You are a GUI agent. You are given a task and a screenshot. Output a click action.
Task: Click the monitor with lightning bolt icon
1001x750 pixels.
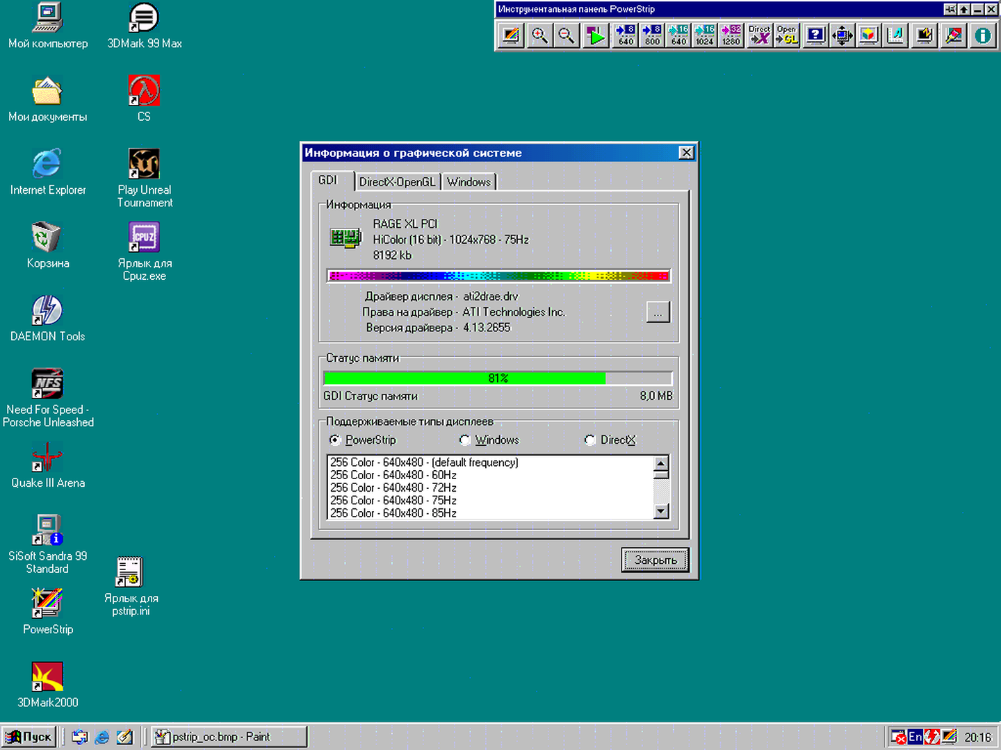[925, 35]
